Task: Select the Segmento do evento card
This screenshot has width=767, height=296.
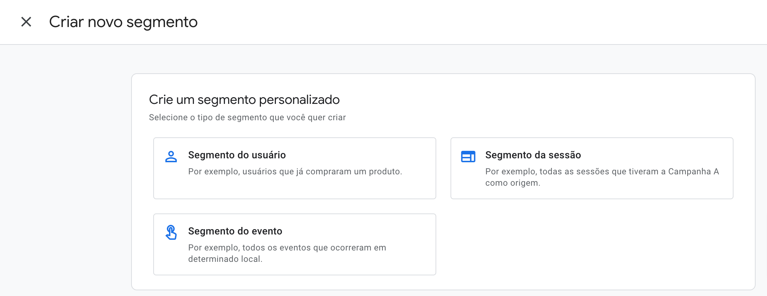Action: 294,244
